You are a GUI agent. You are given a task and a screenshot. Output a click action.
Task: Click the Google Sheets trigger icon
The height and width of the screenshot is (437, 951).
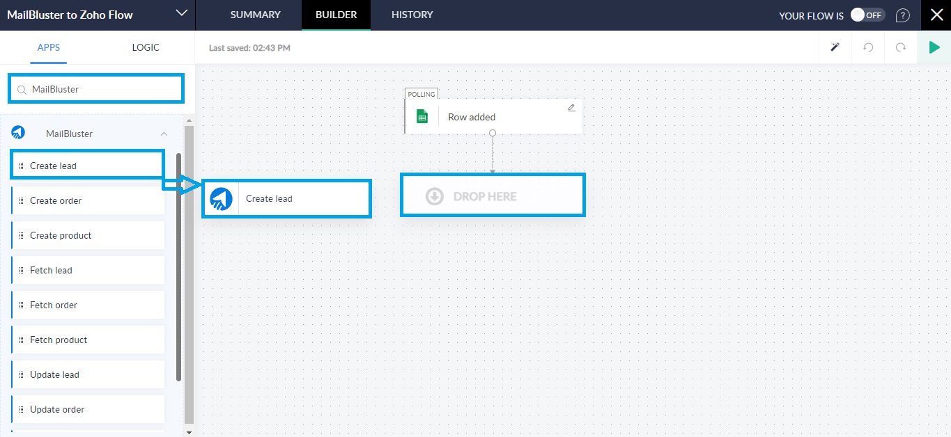point(422,117)
